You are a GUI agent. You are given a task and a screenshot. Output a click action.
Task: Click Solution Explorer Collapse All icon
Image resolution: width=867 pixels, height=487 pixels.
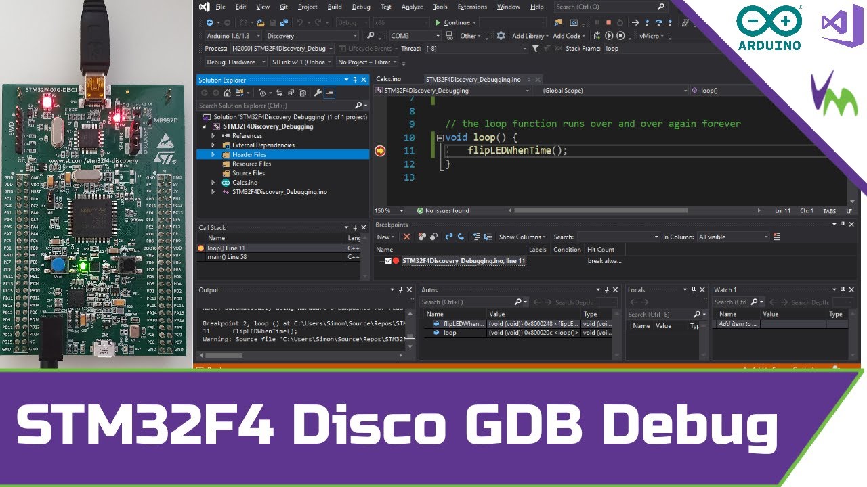coord(291,93)
